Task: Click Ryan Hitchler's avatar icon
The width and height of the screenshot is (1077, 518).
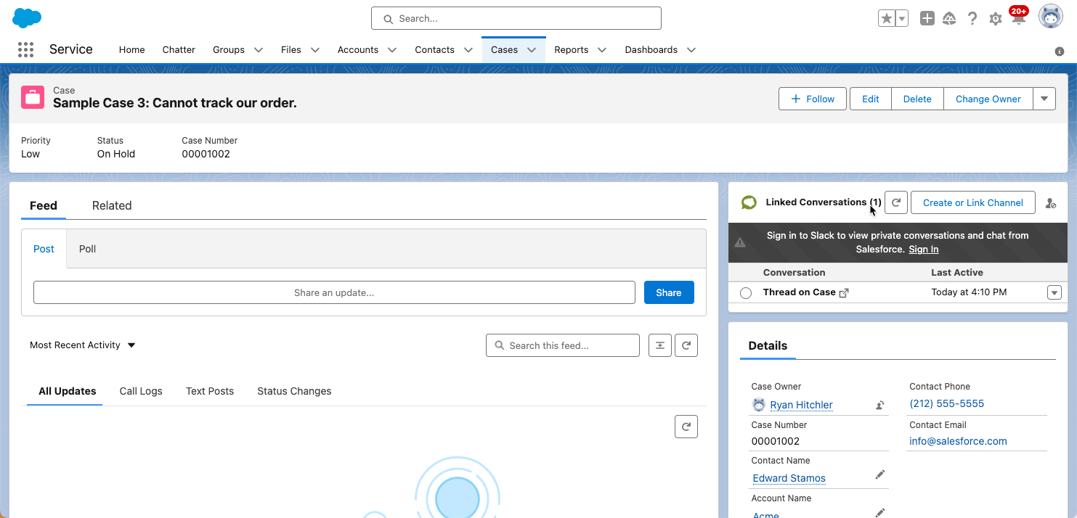Action: point(759,405)
